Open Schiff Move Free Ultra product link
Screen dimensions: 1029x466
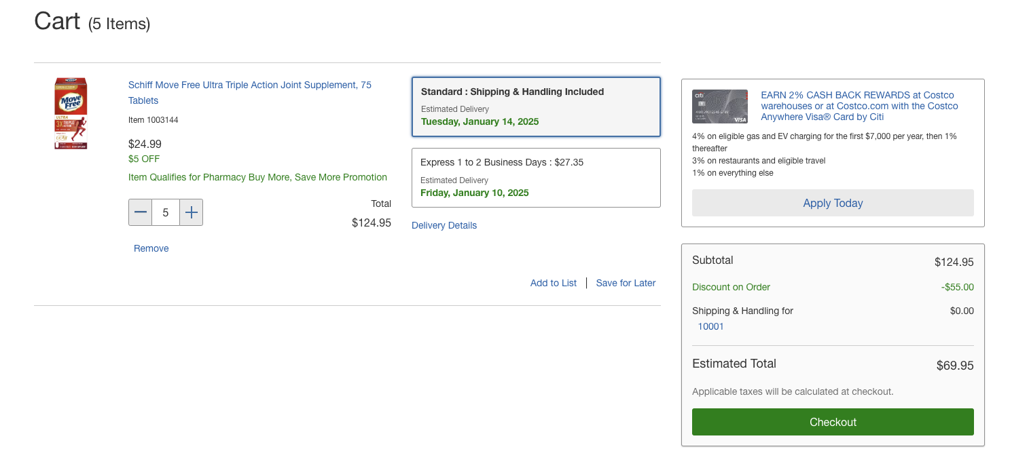click(x=250, y=93)
